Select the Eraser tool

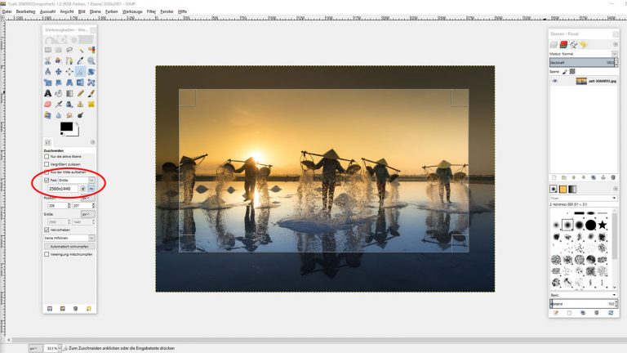click(48, 104)
